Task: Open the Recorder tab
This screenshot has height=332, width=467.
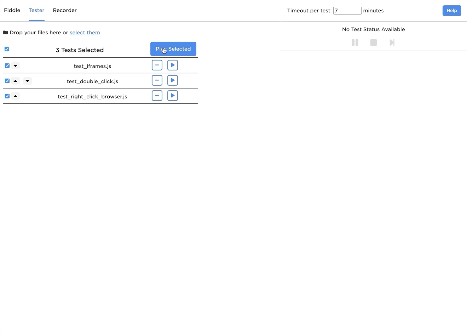Action: tap(65, 10)
